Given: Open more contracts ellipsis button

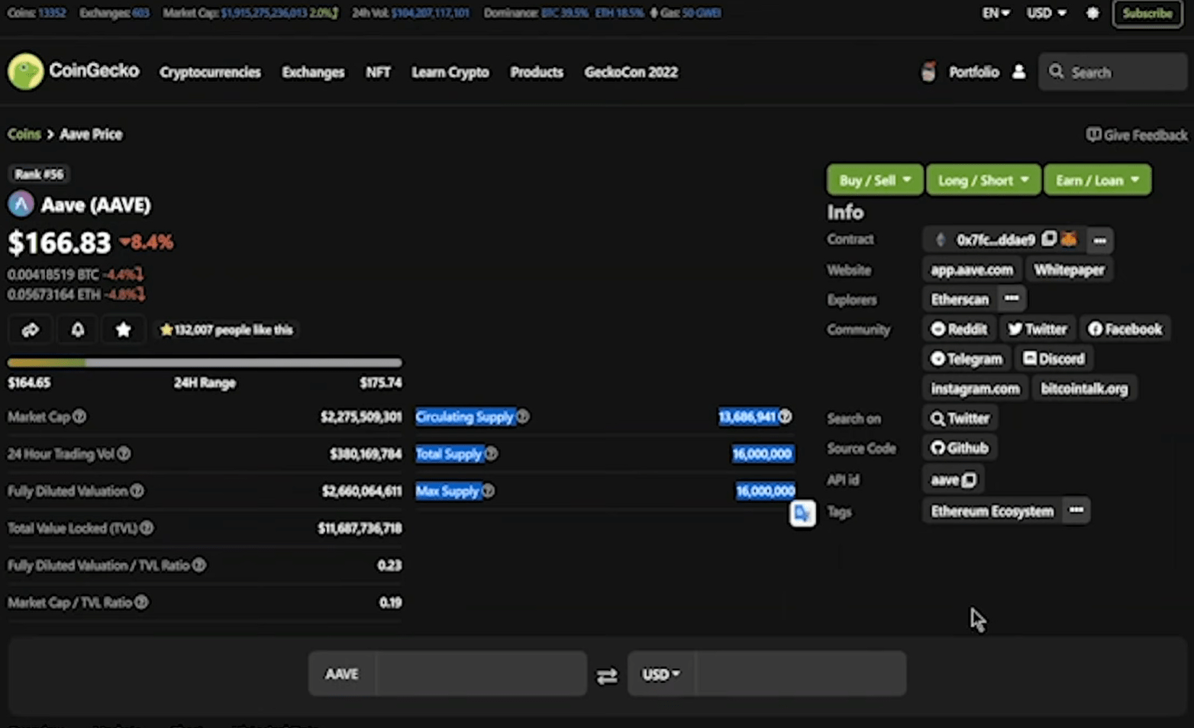Looking at the screenshot, I should pos(1099,240).
